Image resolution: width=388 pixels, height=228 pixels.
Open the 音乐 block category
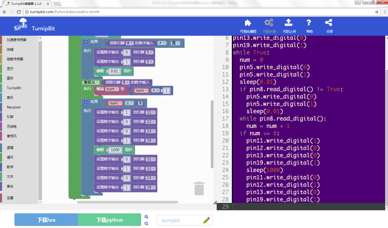click(10, 98)
